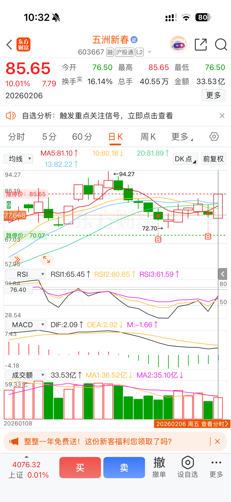The height and width of the screenshot is (502, 231).
Task: Tap the 跌停价: 70.07 label
Action: 25,235
